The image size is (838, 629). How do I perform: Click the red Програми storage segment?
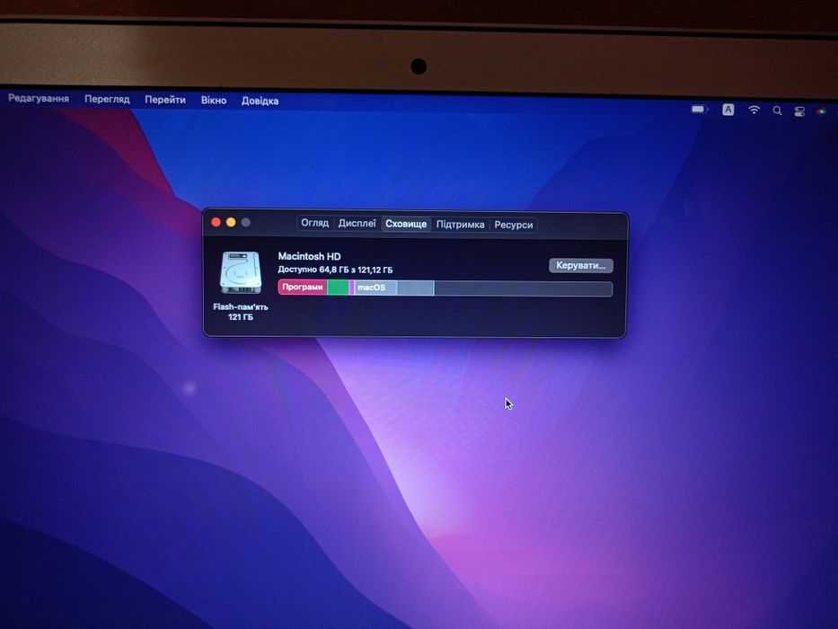[x=303, y=288]
